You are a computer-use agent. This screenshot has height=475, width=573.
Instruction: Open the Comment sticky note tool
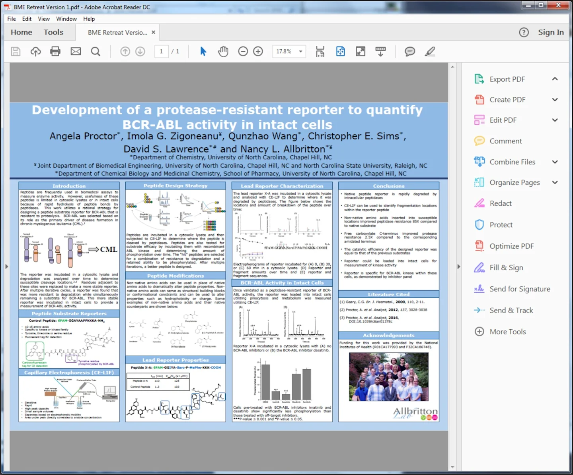(x=409, y=51)
